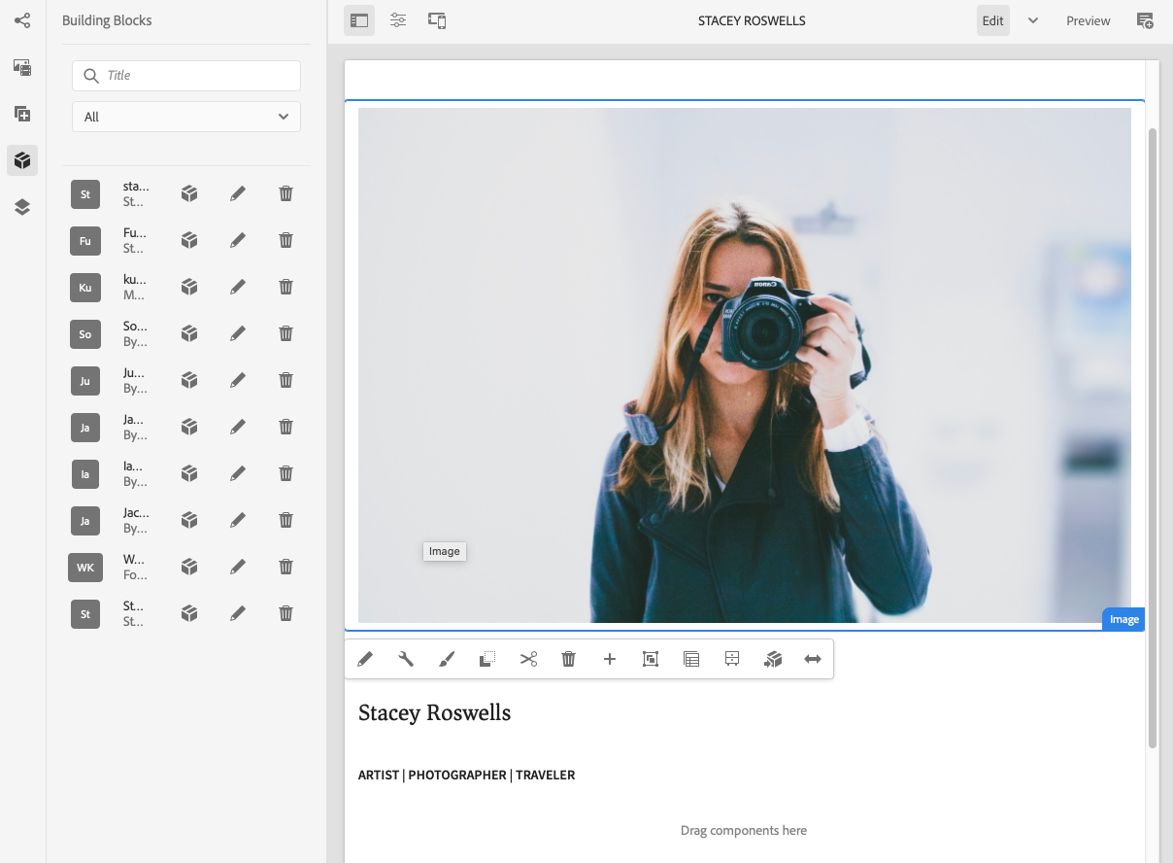Cut the Image component with scissors icon
This screenshot has width=1173, height=863.
(528, 659)
